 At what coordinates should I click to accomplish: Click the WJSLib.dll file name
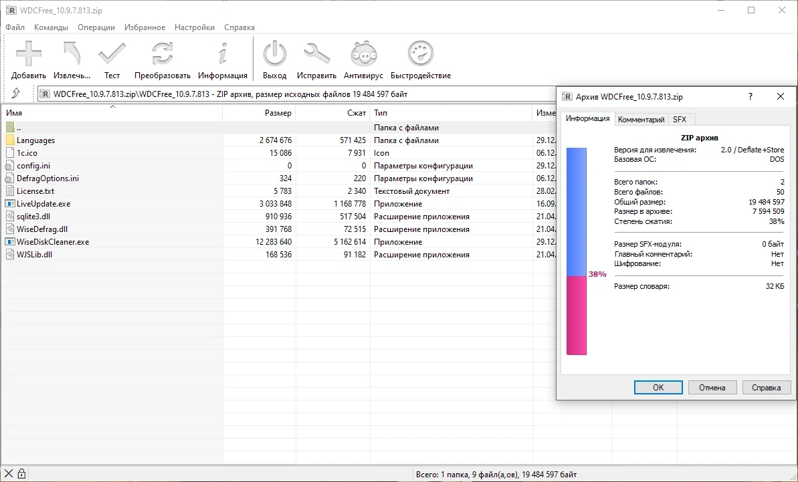(35, 255)
